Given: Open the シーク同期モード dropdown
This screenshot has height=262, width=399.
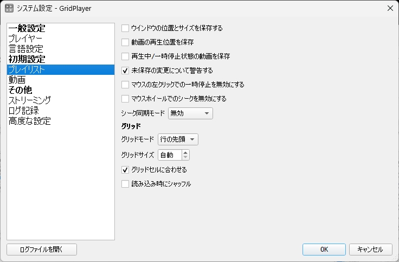Looking at the screenshot, I should click(190, 113).
